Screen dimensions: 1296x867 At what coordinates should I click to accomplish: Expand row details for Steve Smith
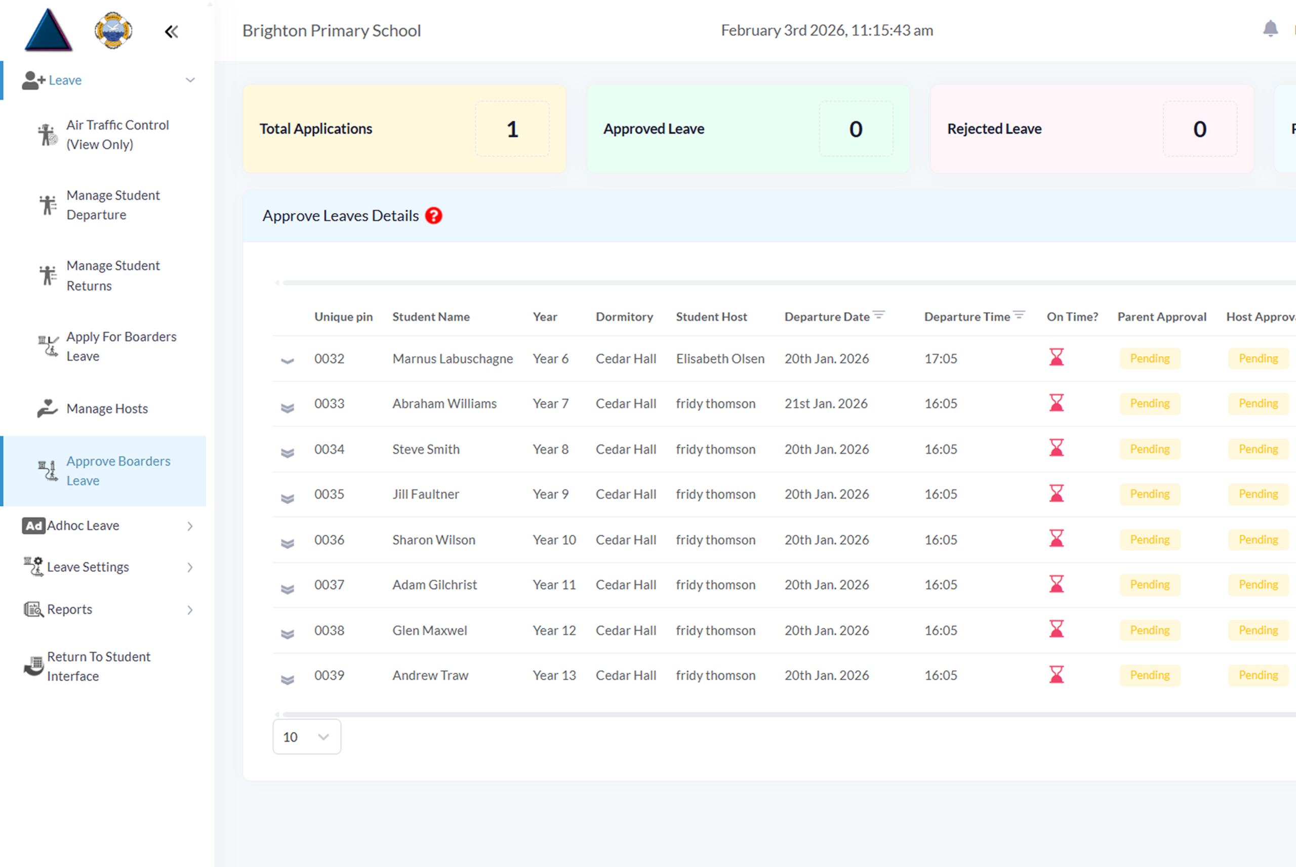tap(287, 453)
